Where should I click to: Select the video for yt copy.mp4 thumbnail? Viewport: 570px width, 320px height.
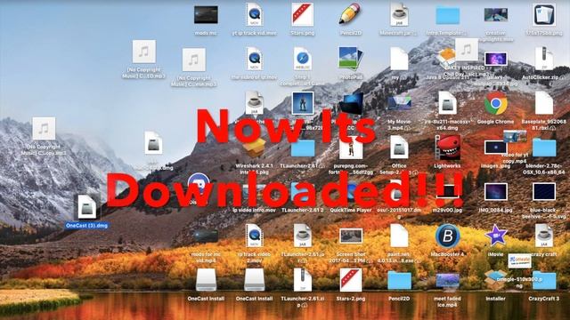(x=515, y=137)
